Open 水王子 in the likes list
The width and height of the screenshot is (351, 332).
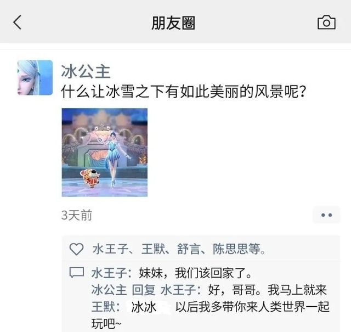[110, 249]
